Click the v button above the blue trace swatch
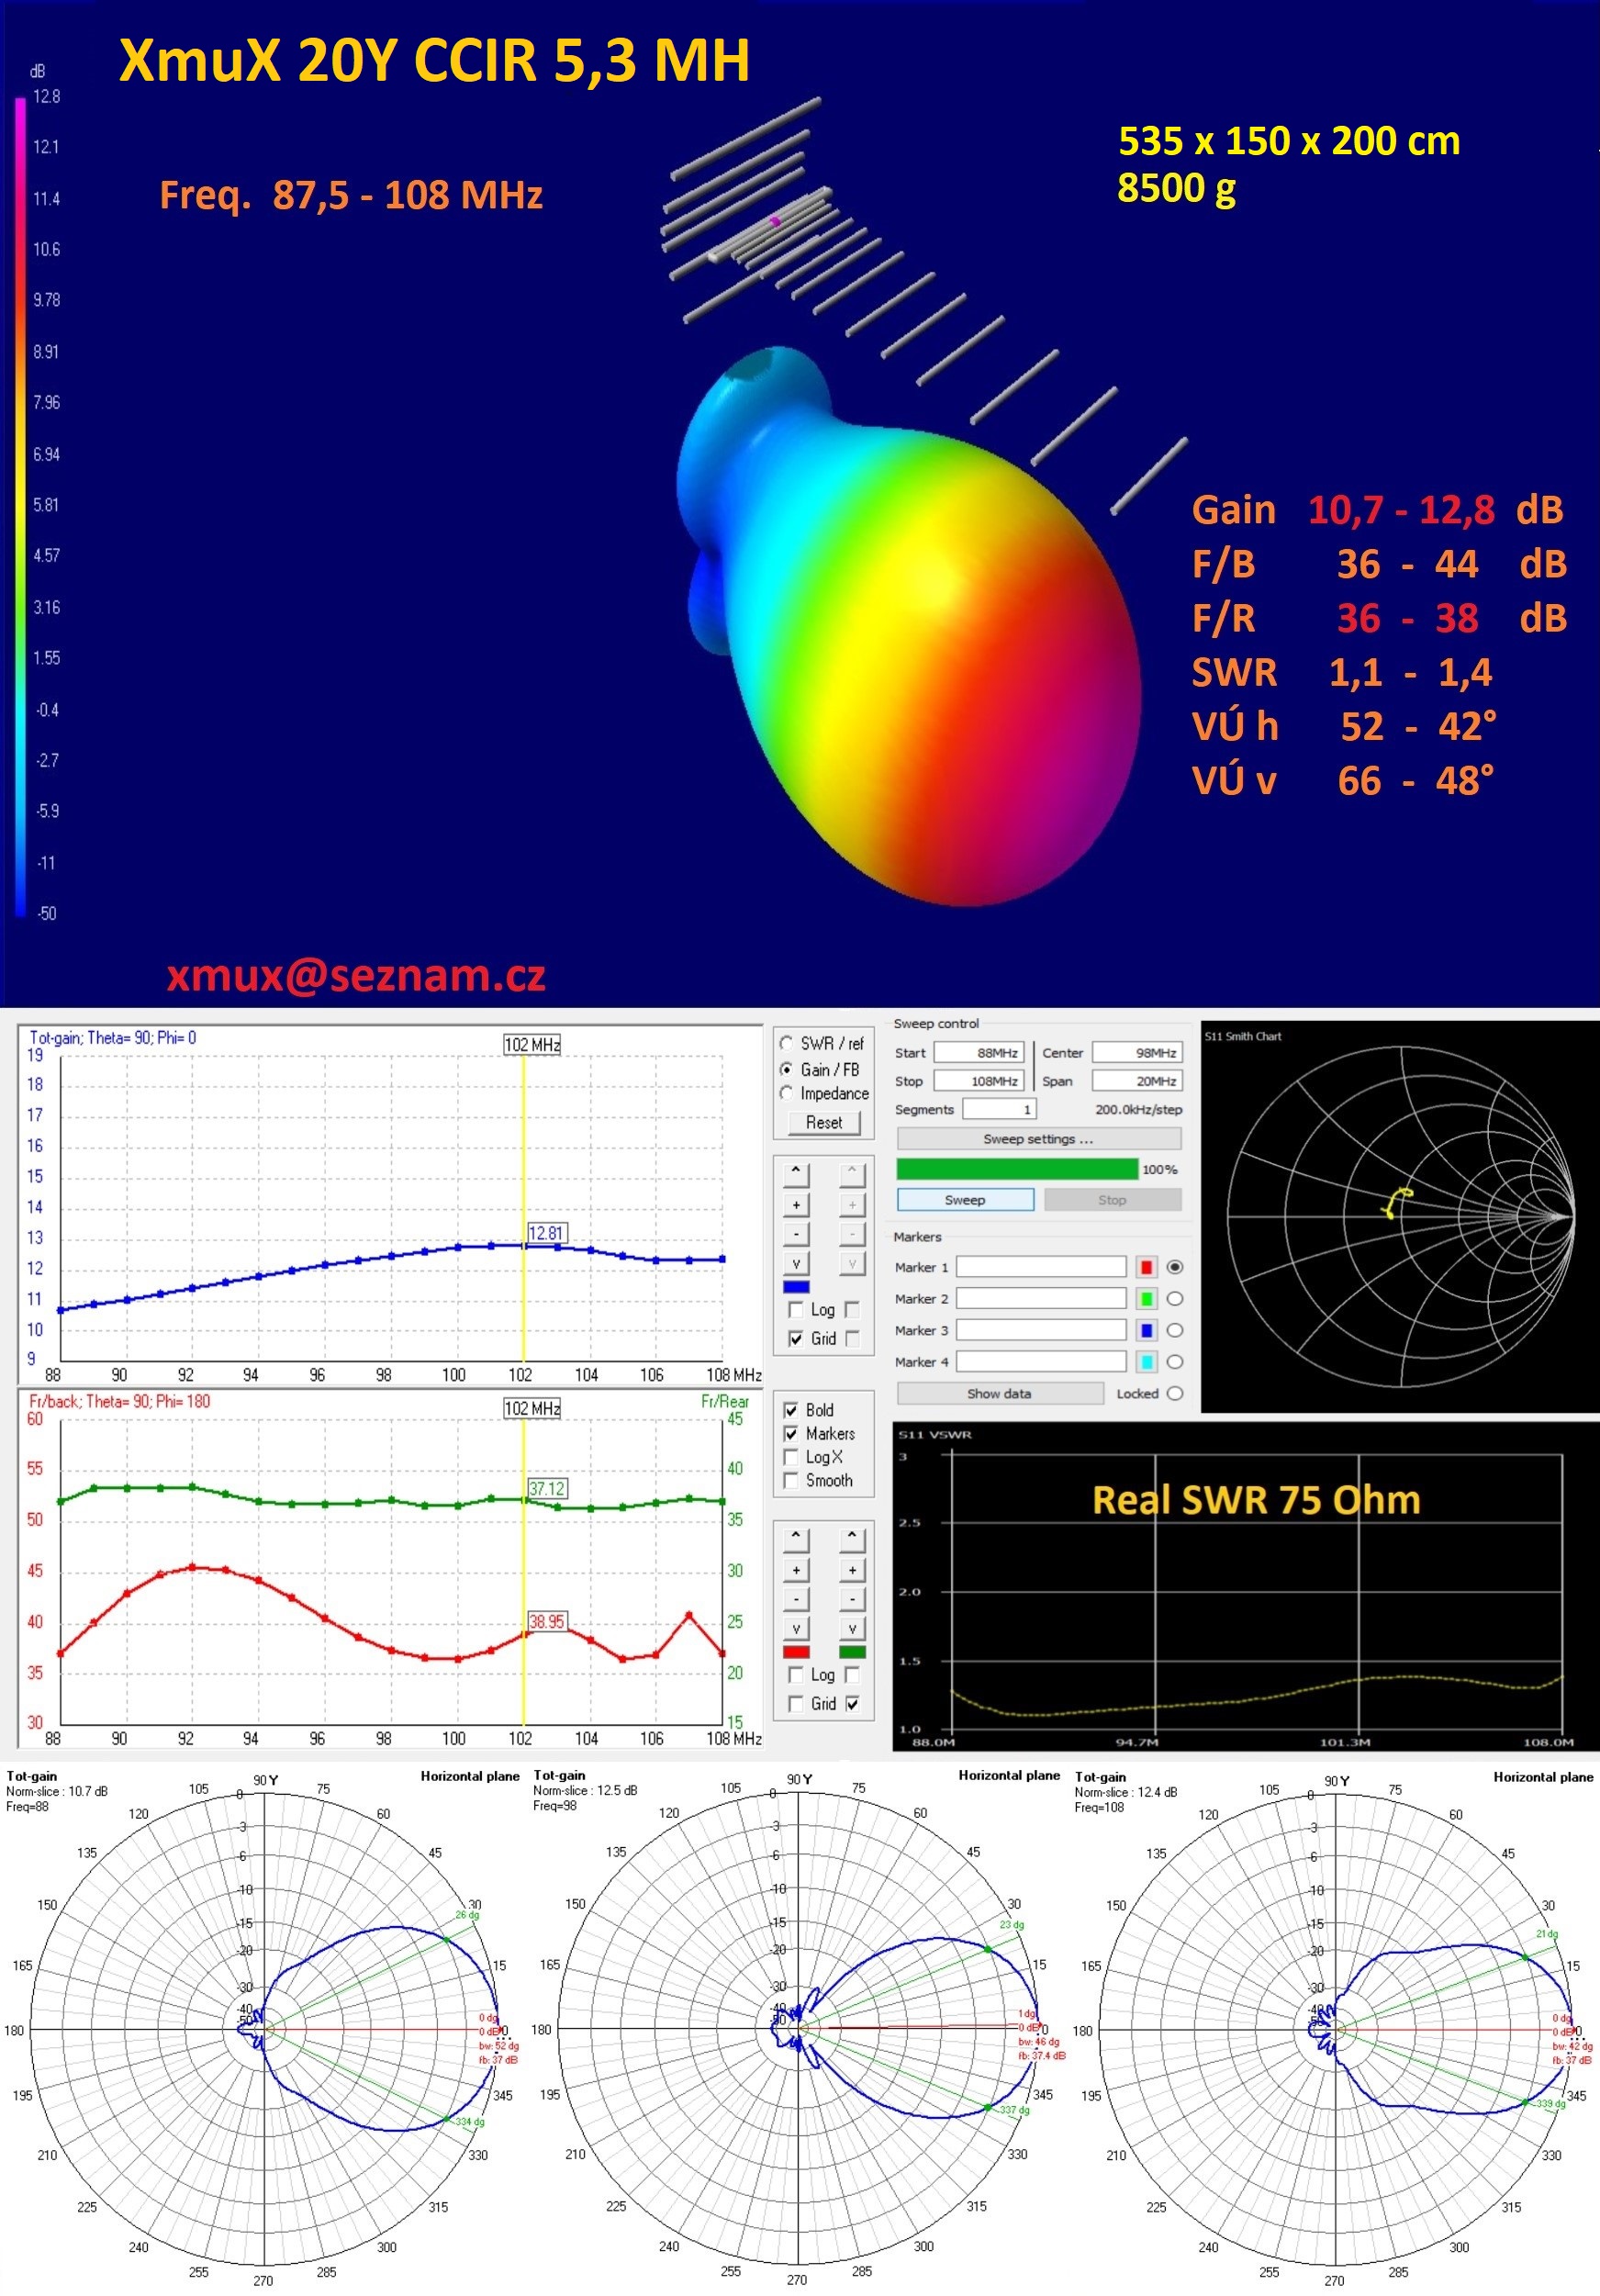This screenshot has height=2296, width=1600. [x=796, y=1263]
